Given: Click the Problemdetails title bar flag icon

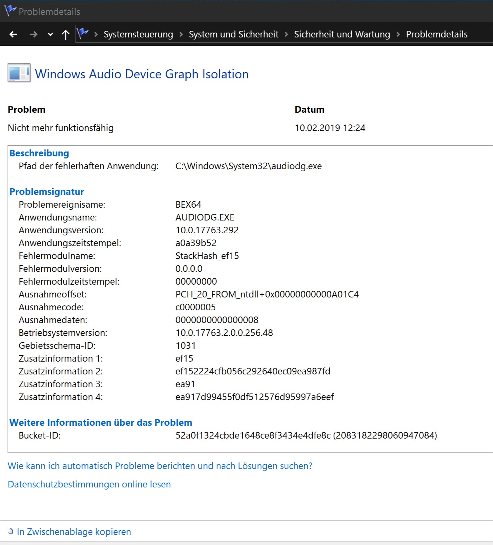Looking at the screenshot, I should (x=10, y=11).
